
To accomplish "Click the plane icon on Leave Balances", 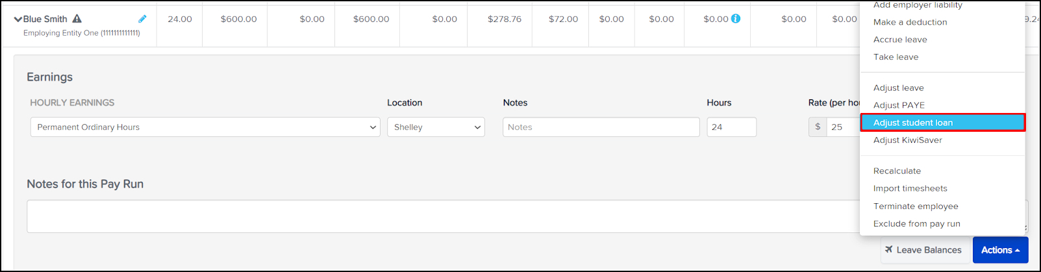I will point(888,250).
